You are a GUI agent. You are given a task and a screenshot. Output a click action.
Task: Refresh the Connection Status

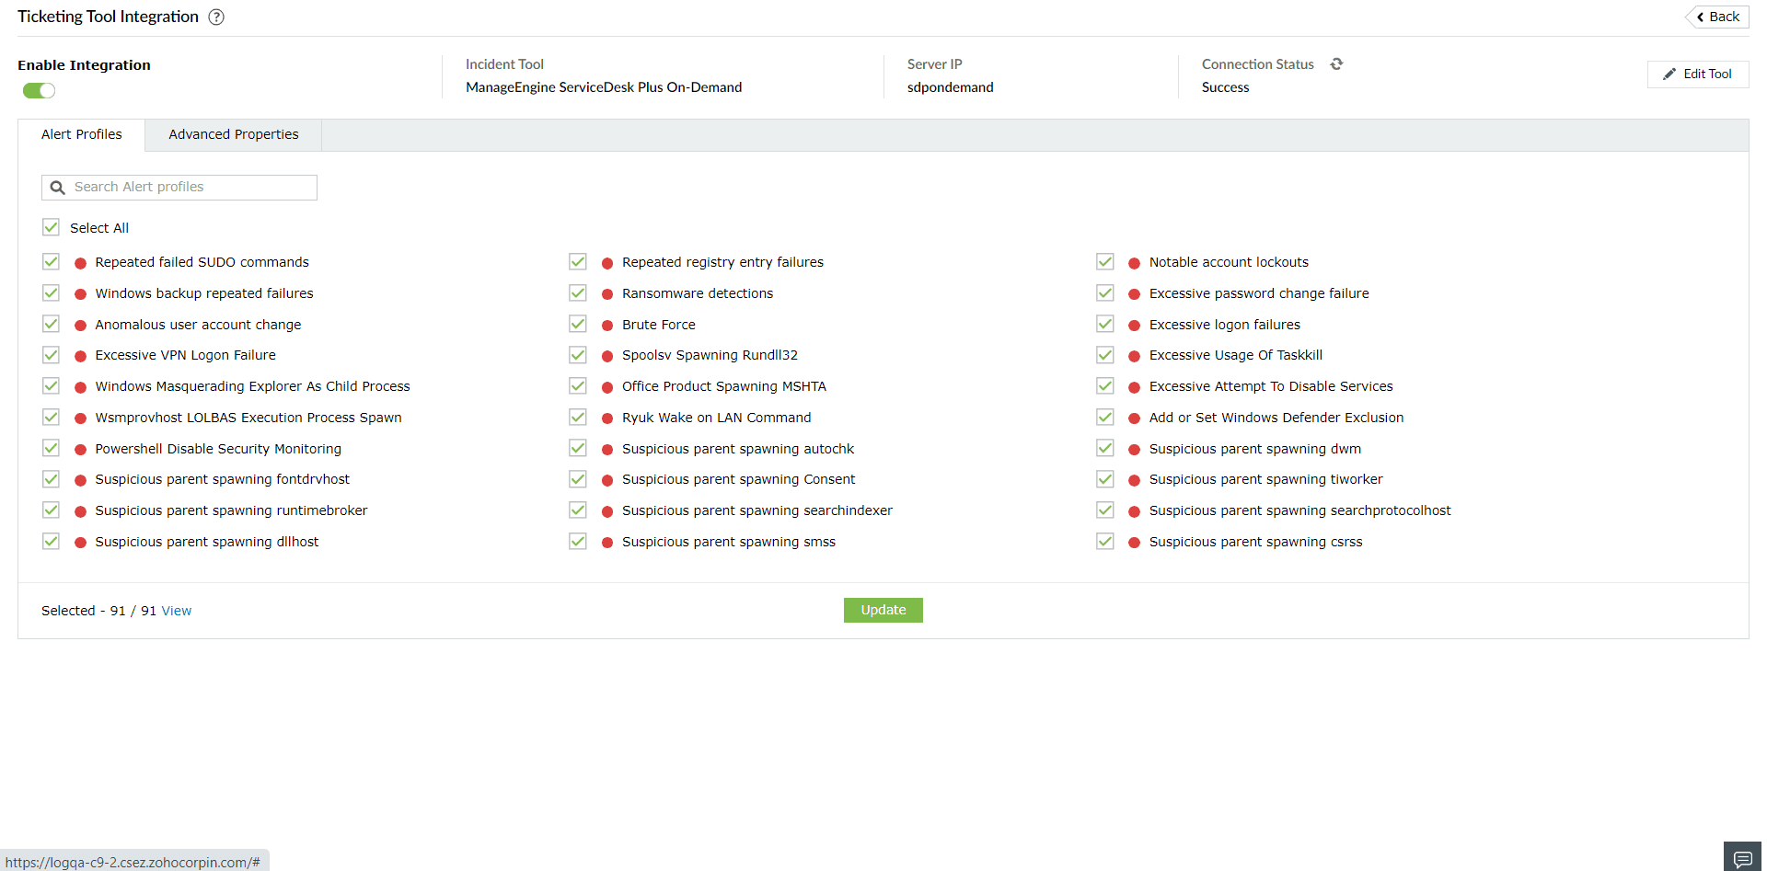coord(1336,63)
